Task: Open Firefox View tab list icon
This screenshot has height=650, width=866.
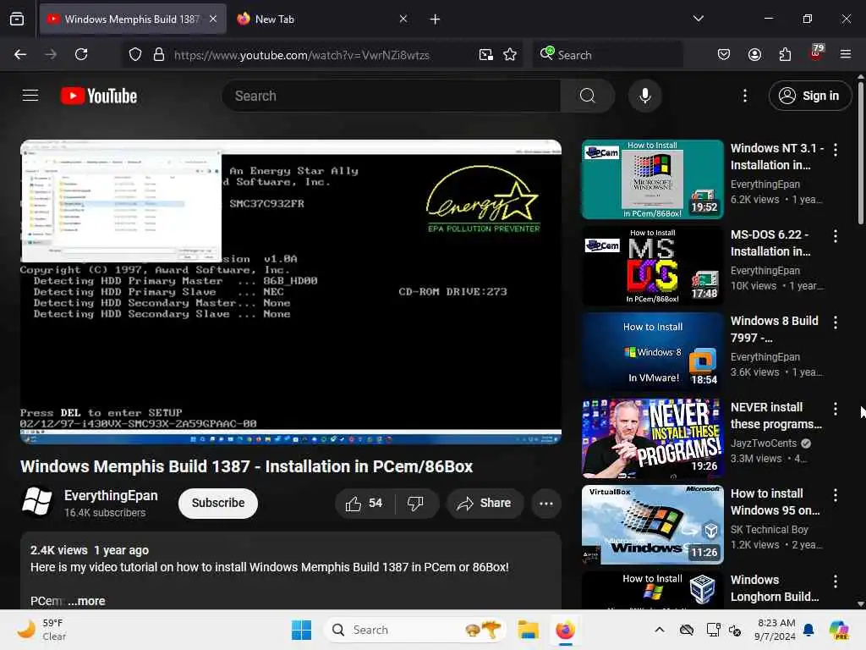Action: [17, 19]
